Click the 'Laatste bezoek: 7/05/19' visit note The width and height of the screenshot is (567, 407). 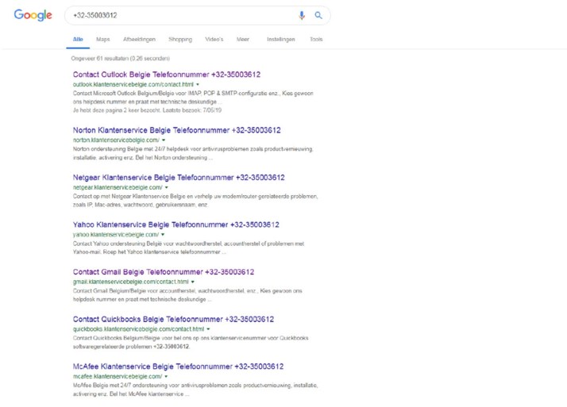coord(192,110)
